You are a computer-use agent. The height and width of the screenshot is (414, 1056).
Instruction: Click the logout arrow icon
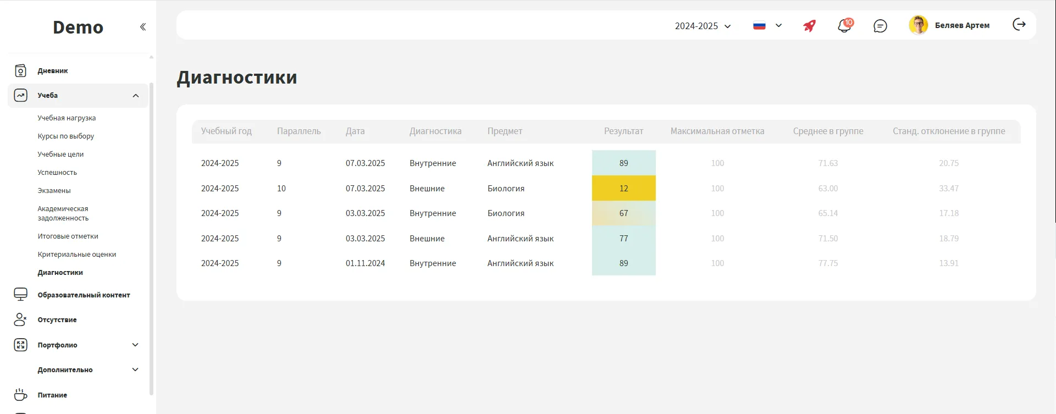click(x=1019, y=25)
